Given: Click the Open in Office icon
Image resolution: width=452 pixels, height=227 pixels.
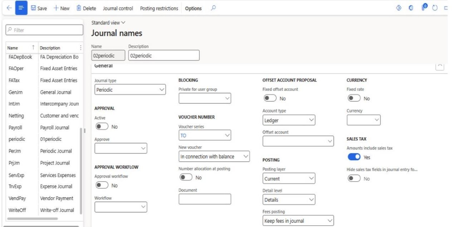Looking at the screenshot, I should (411, 8).
